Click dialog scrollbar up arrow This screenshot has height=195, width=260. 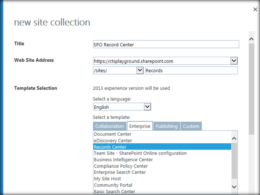coord(251,40)
